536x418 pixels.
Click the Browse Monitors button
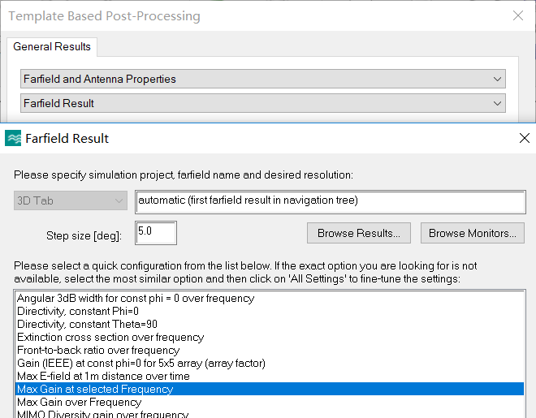[x=473, y=233]
